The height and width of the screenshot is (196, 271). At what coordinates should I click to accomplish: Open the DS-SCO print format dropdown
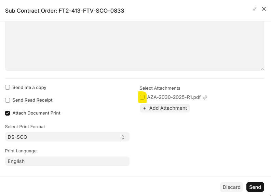(67, 137)
